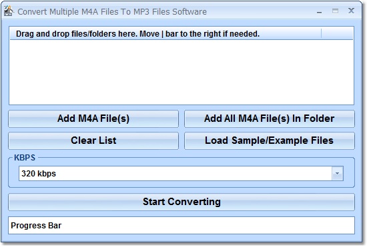The image size is (367, 247).
Task: Click the Progress Bar field
Action: point(181,226)
